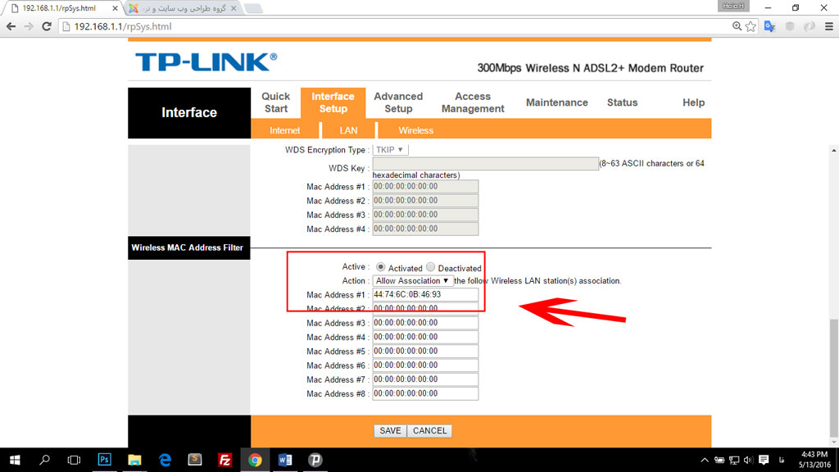
Task: Click the filter Mac Address #1 field
Action: (x=425, y=294)
